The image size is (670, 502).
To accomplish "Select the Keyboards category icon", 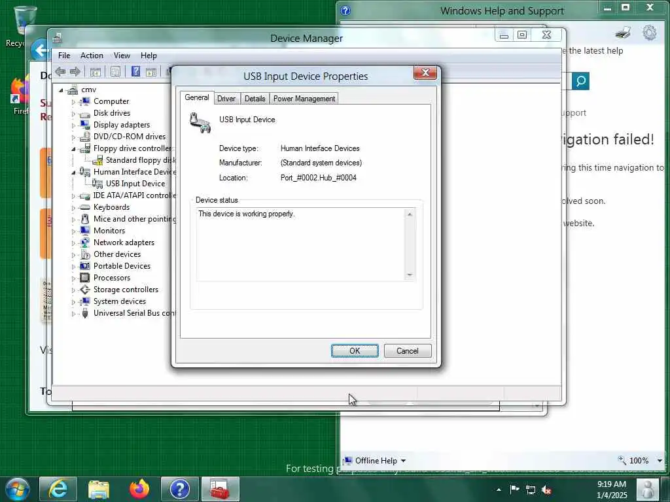I will (x=85, y=207).
